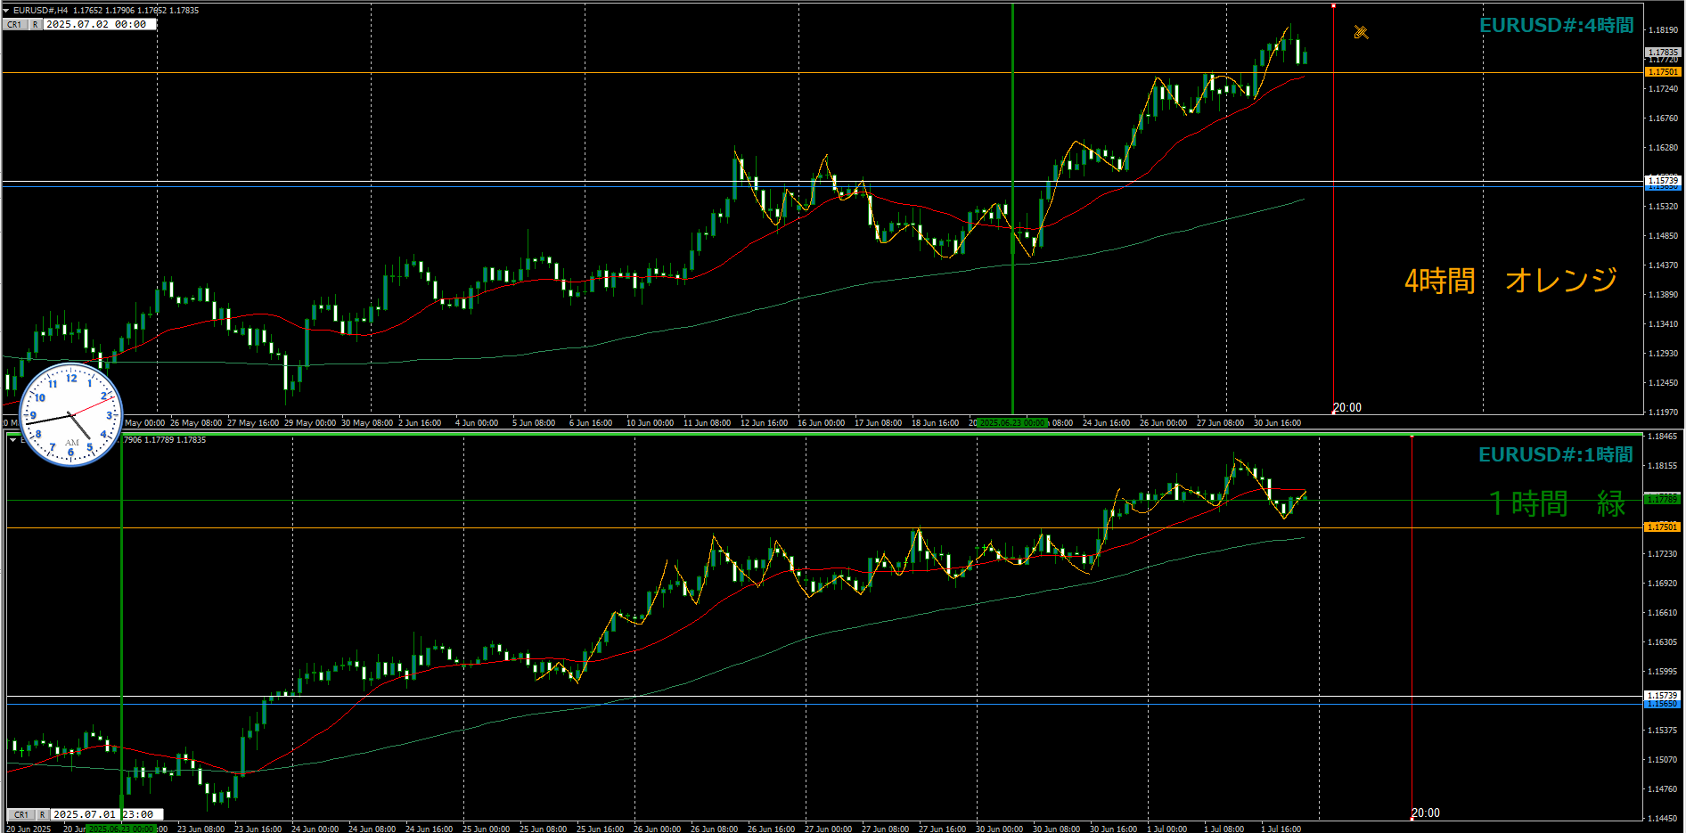Click the 1.14450 price level on 1-hour axis
This screenshot has width=1686, height=833.
pyautogui.click(x=1663, y=818)
